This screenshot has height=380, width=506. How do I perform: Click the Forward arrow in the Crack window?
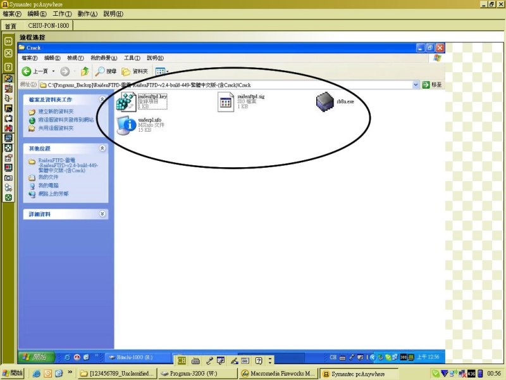(65, 71)
